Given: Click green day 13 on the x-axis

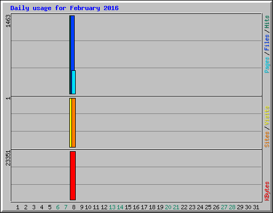Looking at the screenshot, I should [x=112, y=207].
